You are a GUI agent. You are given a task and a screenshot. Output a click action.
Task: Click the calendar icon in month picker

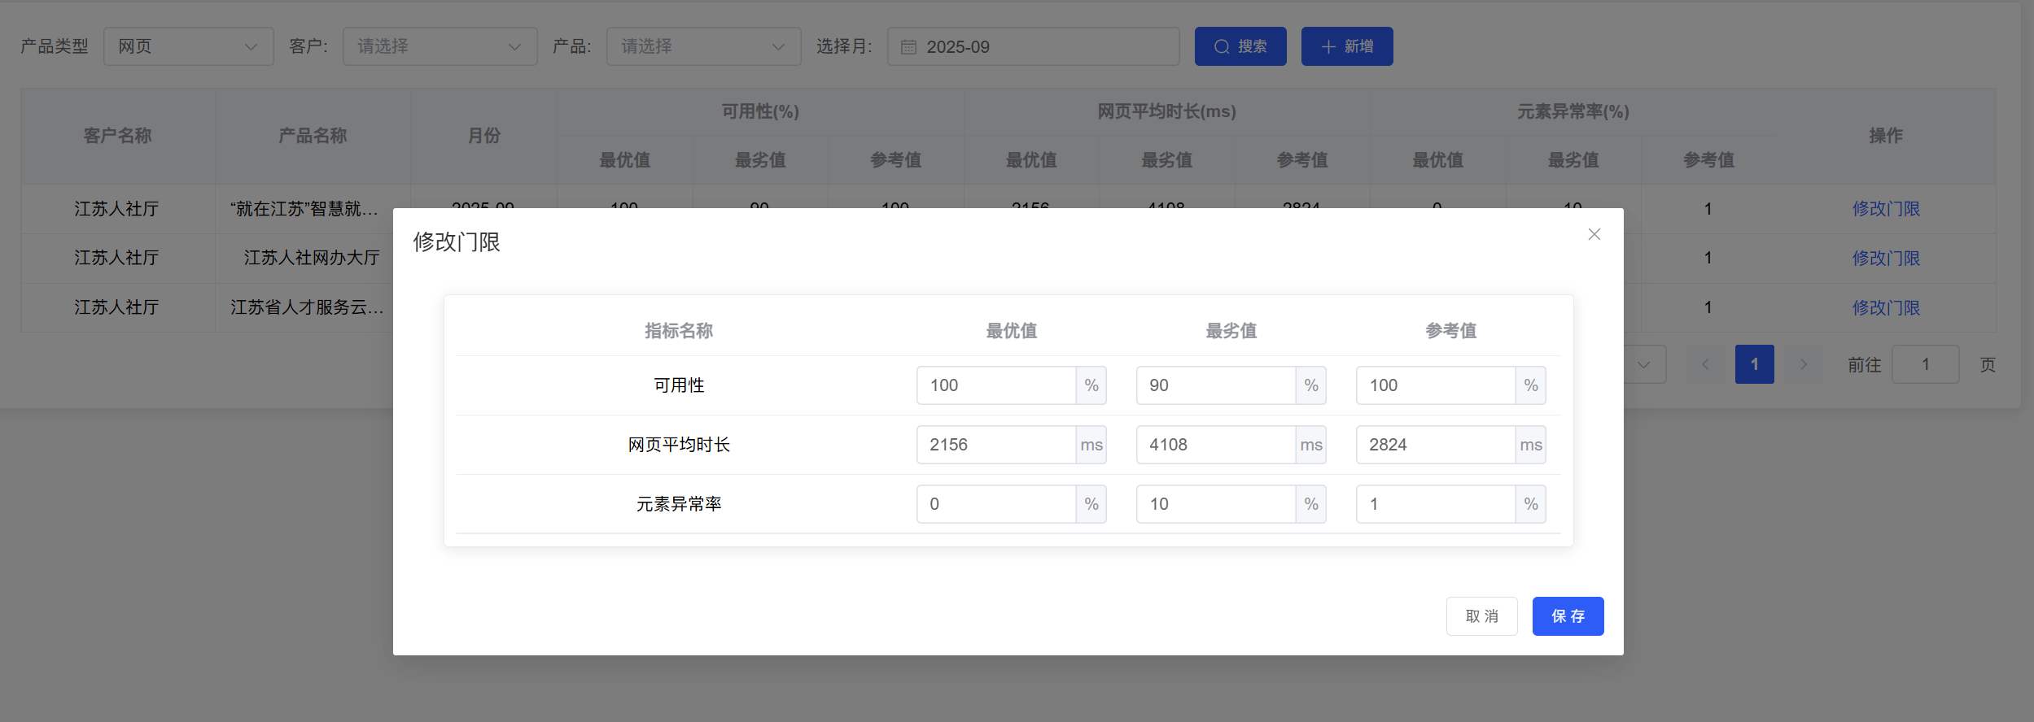point(908,47)
